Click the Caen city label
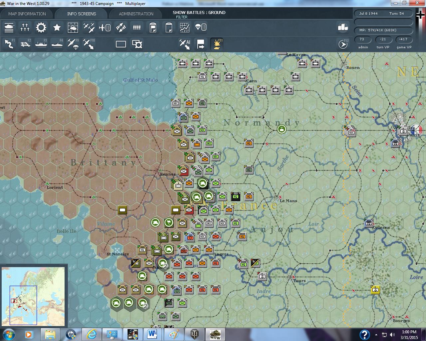 click(252, 81)
